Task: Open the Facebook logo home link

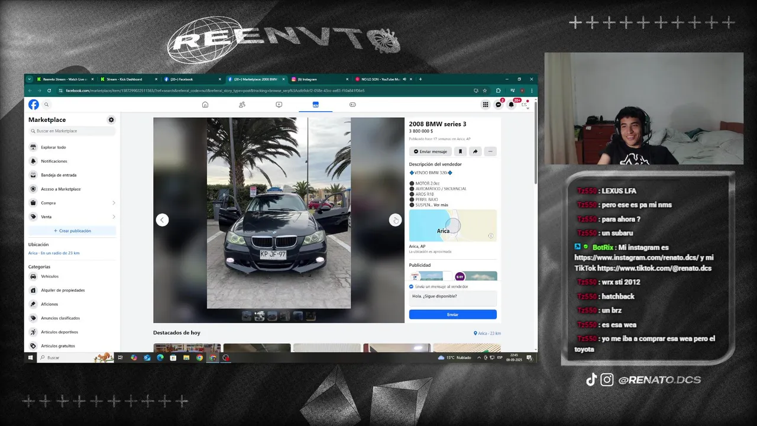Action: click(34, 105)
